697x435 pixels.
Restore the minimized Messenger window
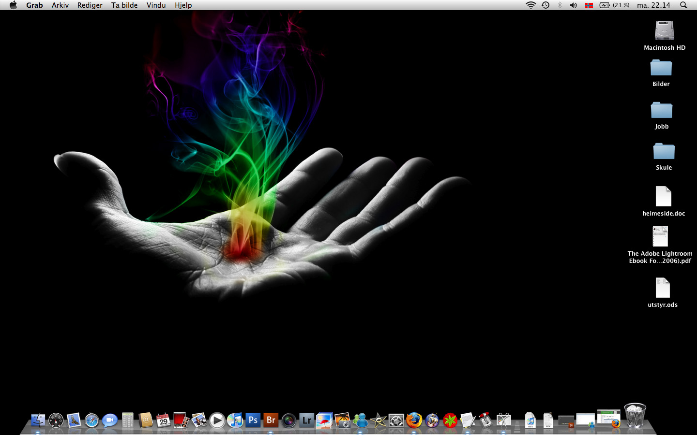coord(585,420)
